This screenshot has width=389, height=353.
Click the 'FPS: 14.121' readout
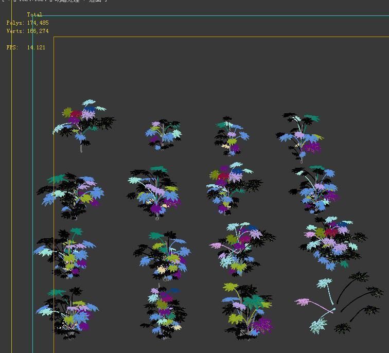26,47
